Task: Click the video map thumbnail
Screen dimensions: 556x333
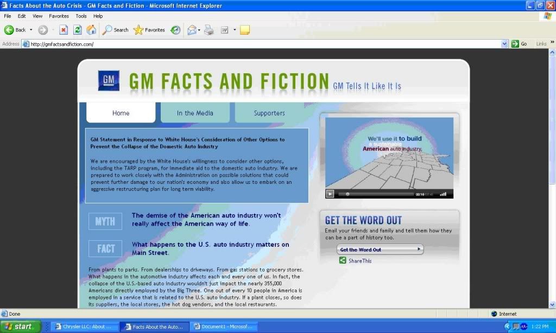Action: (x=389, y=153)
